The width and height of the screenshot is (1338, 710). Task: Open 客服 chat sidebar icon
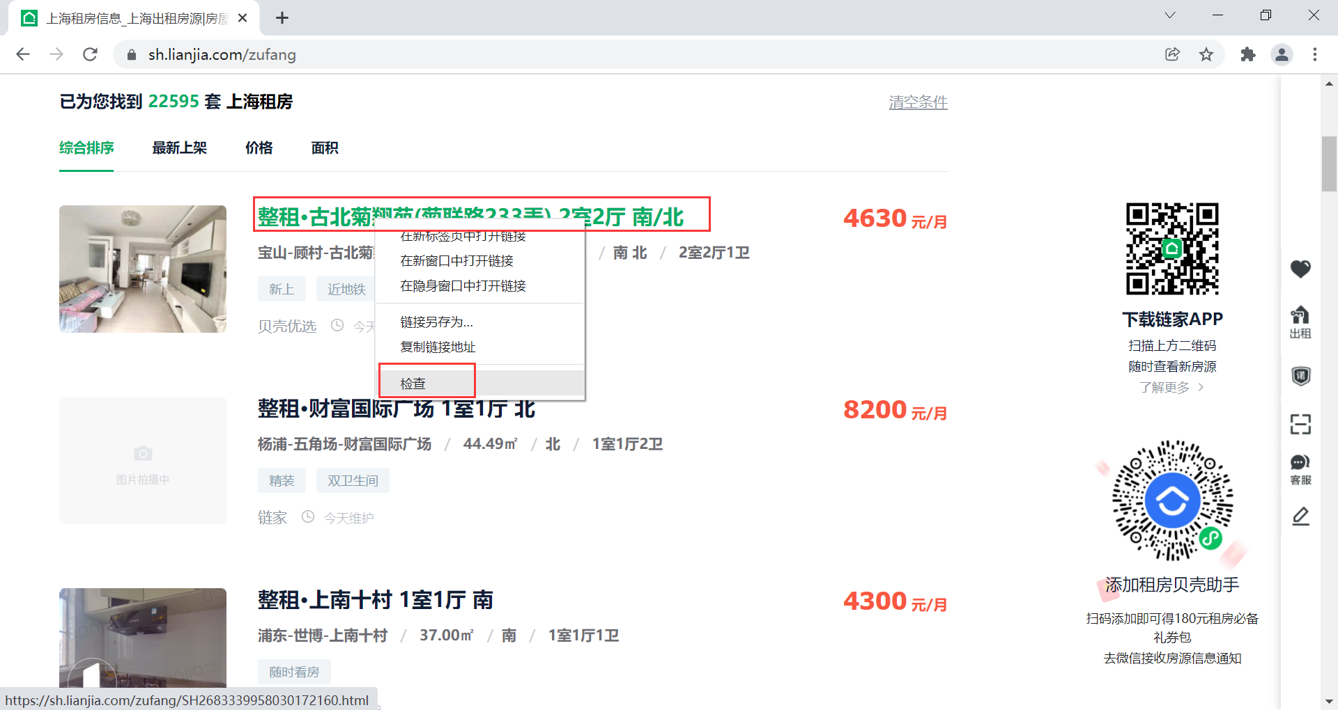[x=1300, y=470]
